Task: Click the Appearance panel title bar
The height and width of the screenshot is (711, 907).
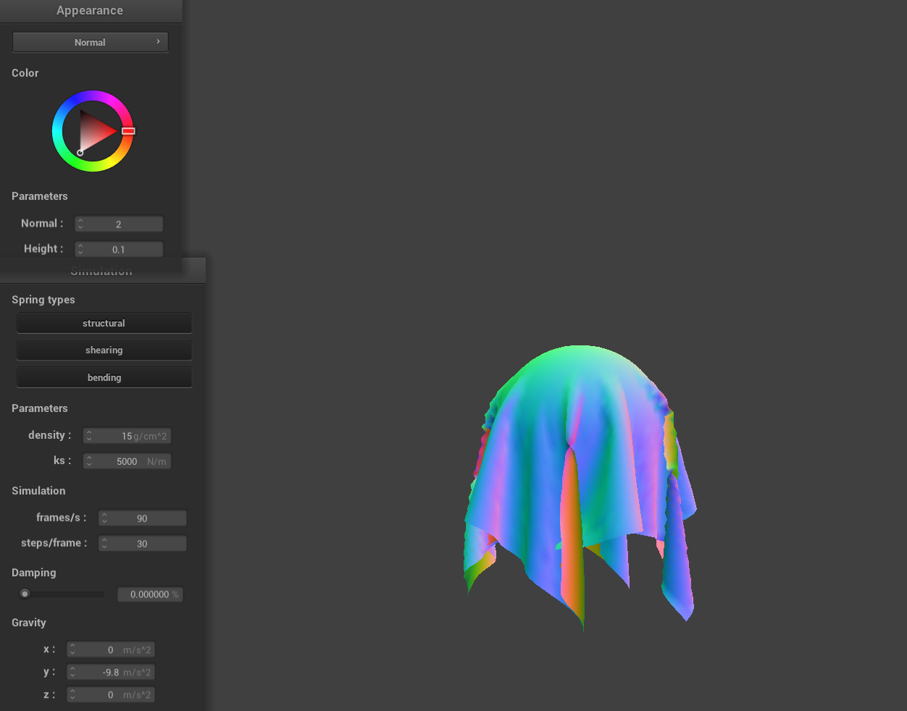Action: pos(90,11)
